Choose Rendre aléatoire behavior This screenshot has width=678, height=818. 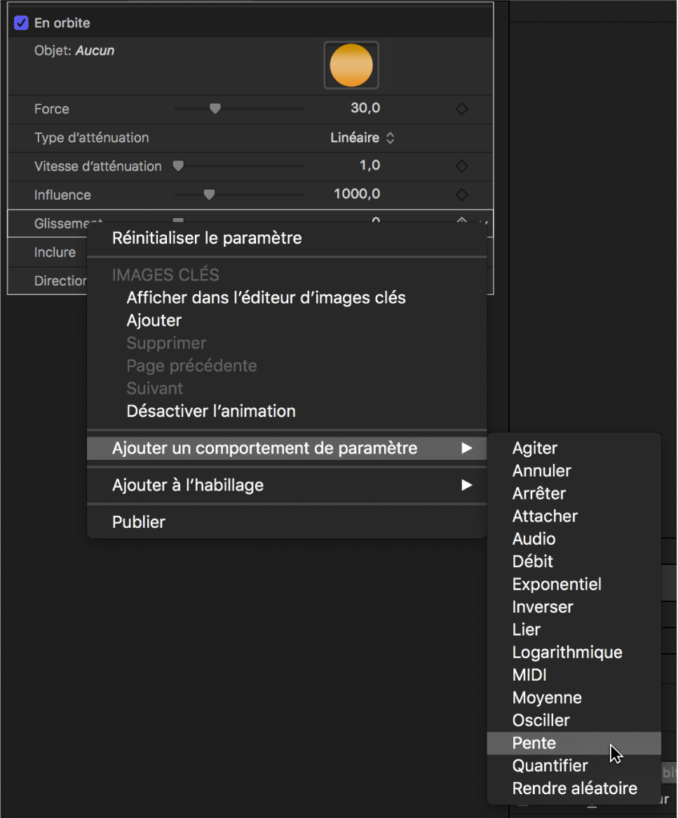(574, 789)
